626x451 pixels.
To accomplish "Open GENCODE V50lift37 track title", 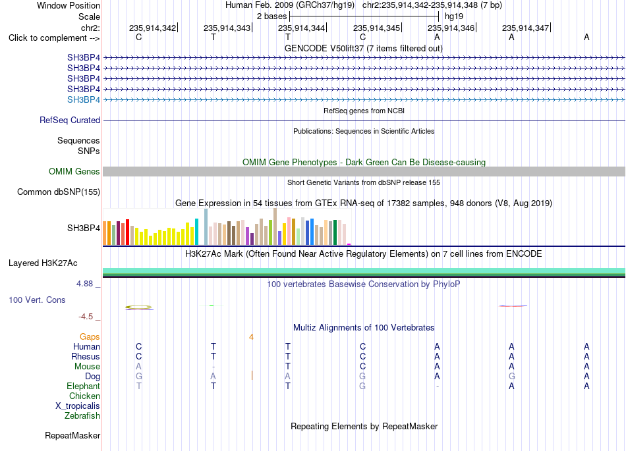I will pyautogui.click(x=364, y=49).
